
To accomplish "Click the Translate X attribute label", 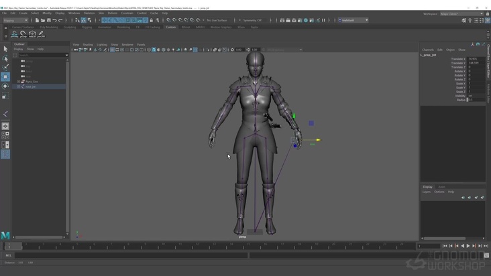I will (458, 59).
